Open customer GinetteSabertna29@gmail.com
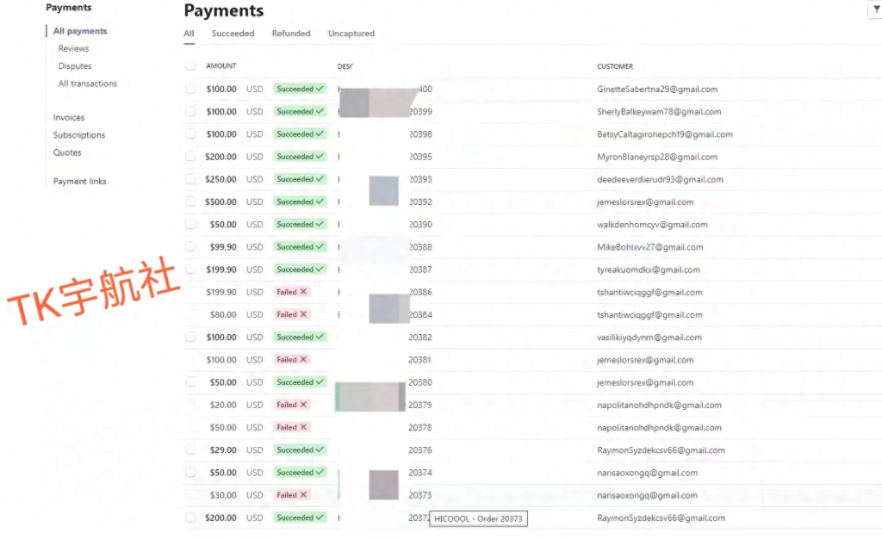Image resolution: width=882 pixels, height=539 pixels. tap(657, 89)
